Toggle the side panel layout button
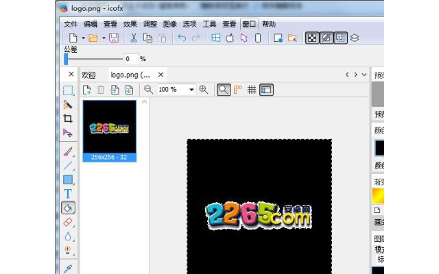The height and width of the screenshot is (274, 439). click(x=266, y=90)
